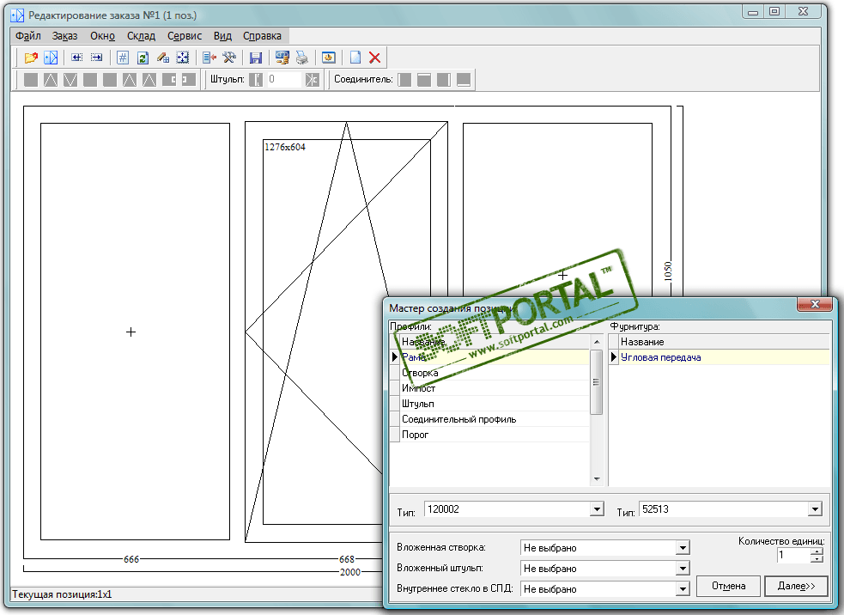Select the Рама profile row
The height and width of the screenshot is (615, 844).
(495, 357)
